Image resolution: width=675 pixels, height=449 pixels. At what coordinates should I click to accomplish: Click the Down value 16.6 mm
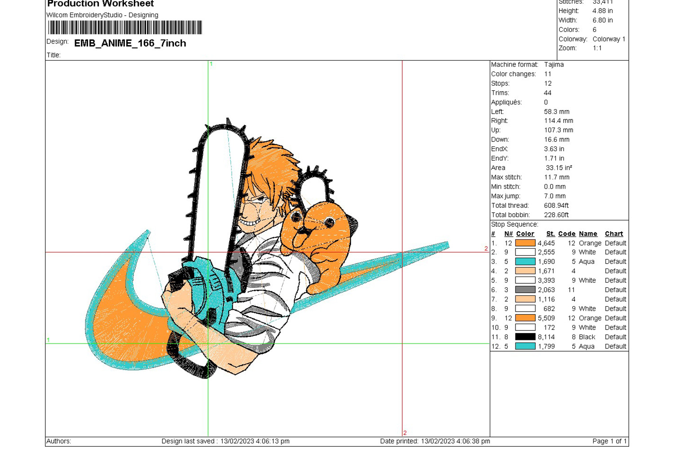click(x=556, y=139)
